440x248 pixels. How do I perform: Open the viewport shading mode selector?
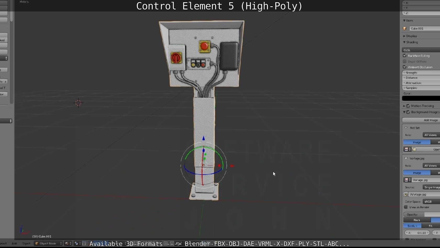click(x=68, y=243)
